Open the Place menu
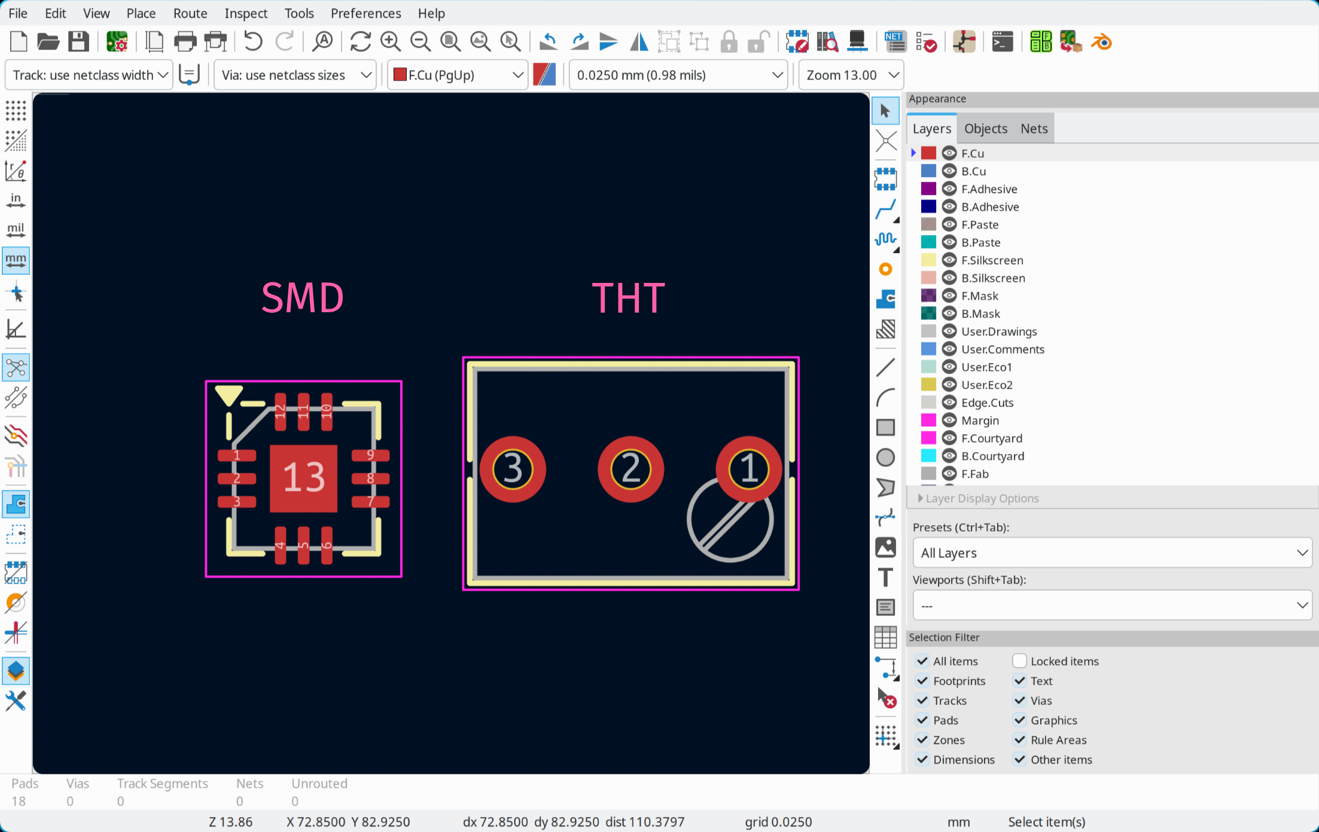 tap(141, 13)
